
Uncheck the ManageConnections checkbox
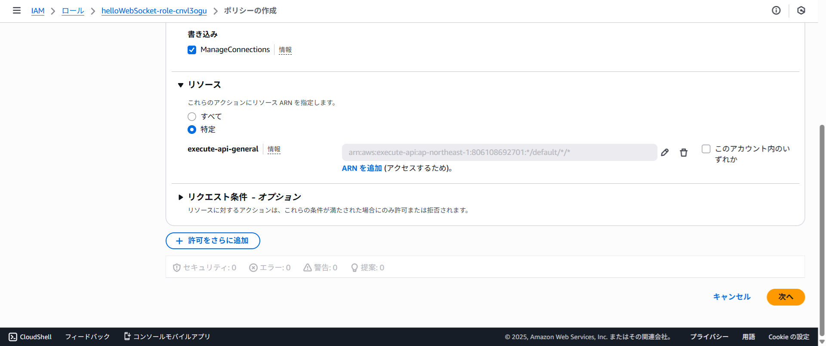click(x=192, y=50)
